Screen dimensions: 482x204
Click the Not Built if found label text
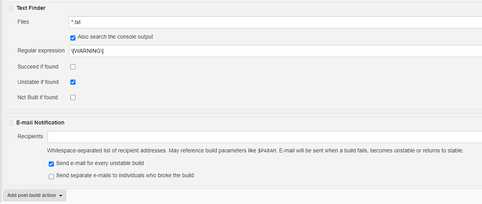click(37, 97)
